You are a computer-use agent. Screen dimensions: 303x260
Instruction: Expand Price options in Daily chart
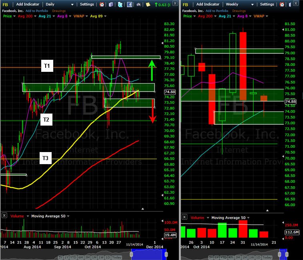tap(14, 16)
